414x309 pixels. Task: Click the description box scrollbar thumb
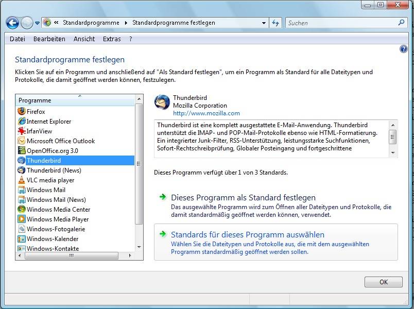[393, 137]
